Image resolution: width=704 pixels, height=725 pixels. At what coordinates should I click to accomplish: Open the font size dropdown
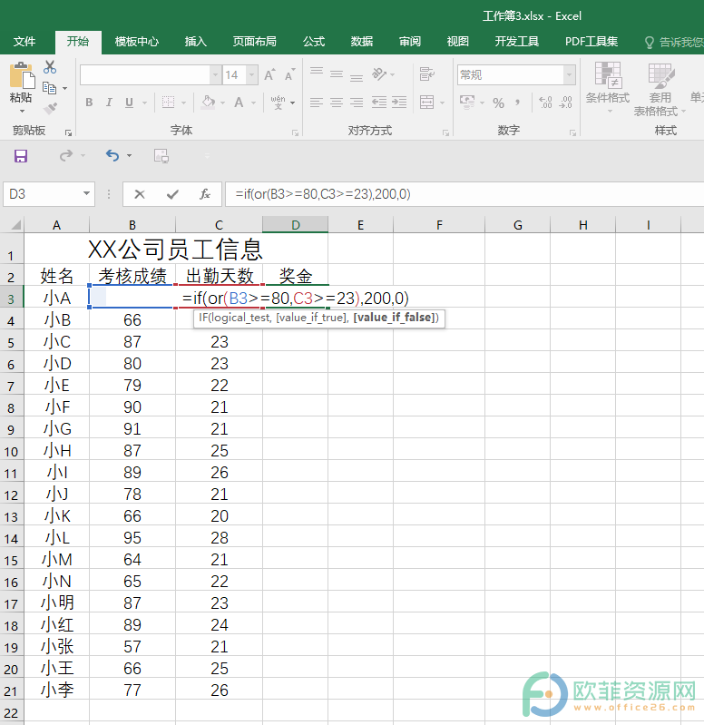coord(252,75)
